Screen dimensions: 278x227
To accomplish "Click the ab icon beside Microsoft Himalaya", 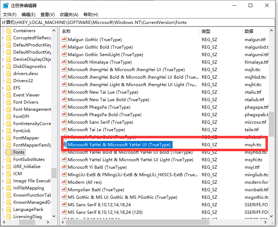I will point(64,62).
